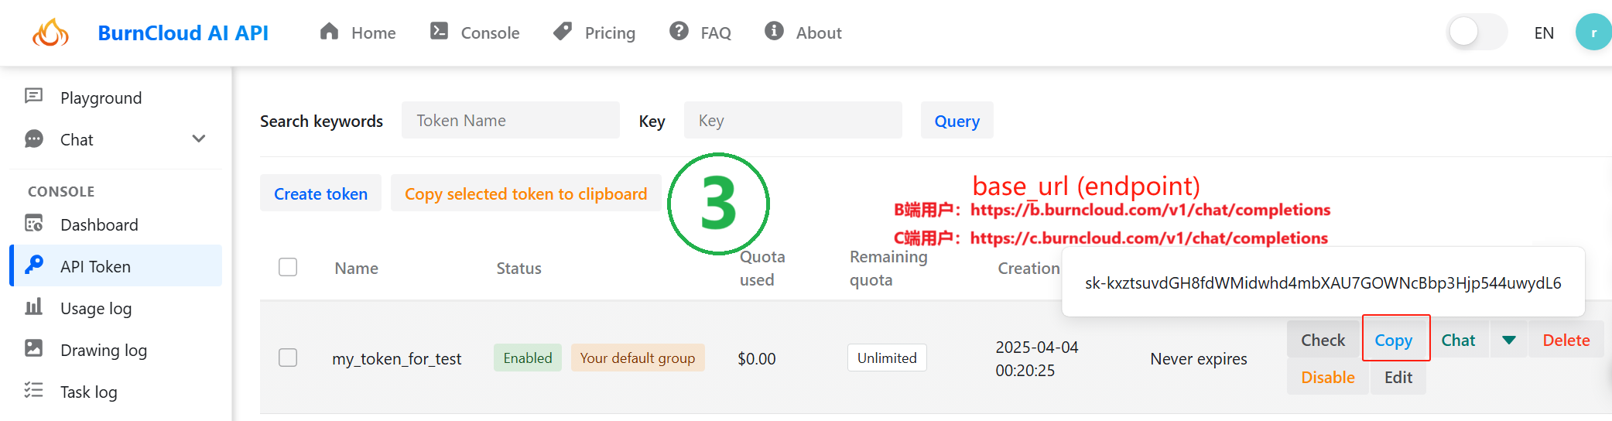Open the Chat button dropdown arrow
The width and height of the screenshot is (1612, 421).
(1509, 340)
